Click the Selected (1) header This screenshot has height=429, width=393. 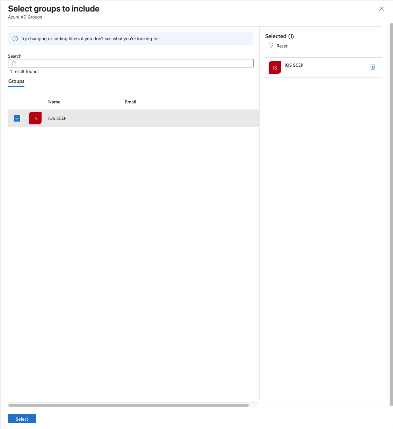click(279, 36)
